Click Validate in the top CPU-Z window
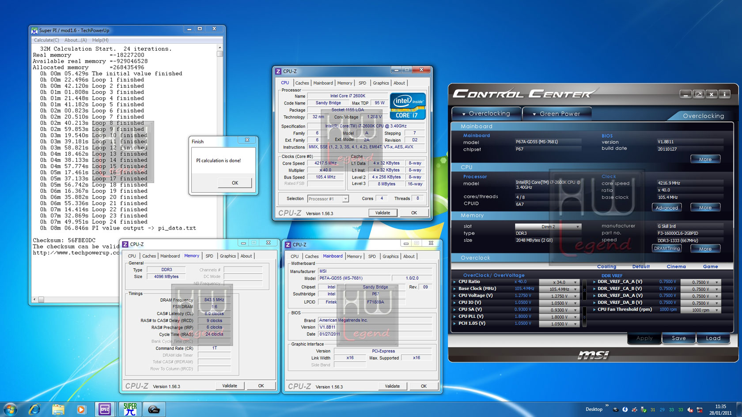Image resolution: width=742 pixels, height=417 pixels. click(383, 213)
